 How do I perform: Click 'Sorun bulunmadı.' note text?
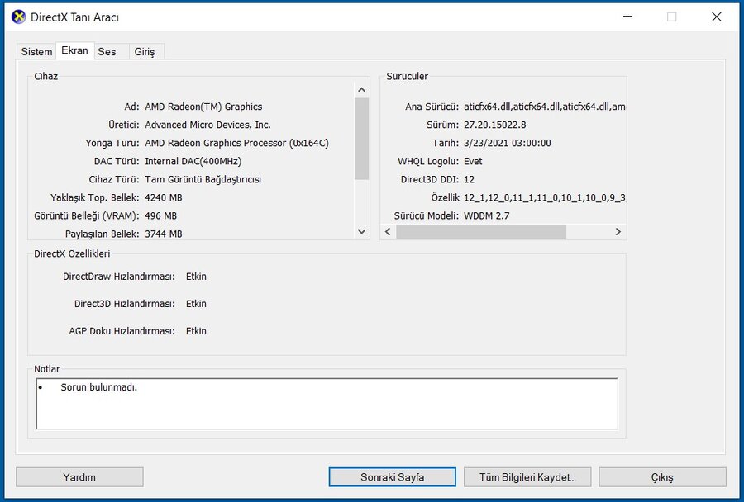click(x=98, y=387)
